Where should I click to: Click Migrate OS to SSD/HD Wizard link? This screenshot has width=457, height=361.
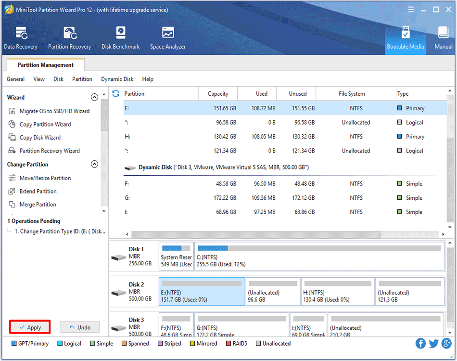tap(54, 111)
